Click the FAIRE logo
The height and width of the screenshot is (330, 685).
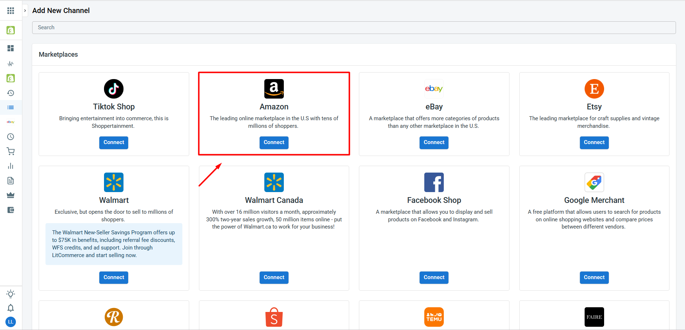tap(594, 317)
